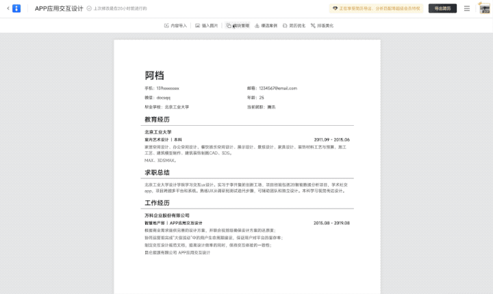The height and width of the screenshot is (294, 493).
Task: Click the resume name 阿档
Action: (x=154, y=75)
